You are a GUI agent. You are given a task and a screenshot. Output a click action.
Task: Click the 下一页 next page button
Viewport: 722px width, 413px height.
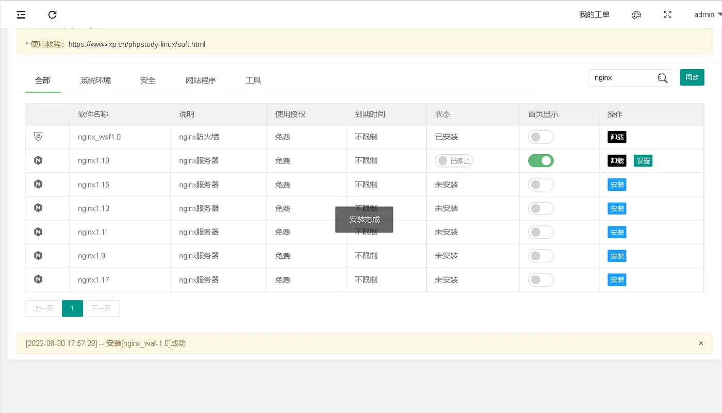point(101,308)
